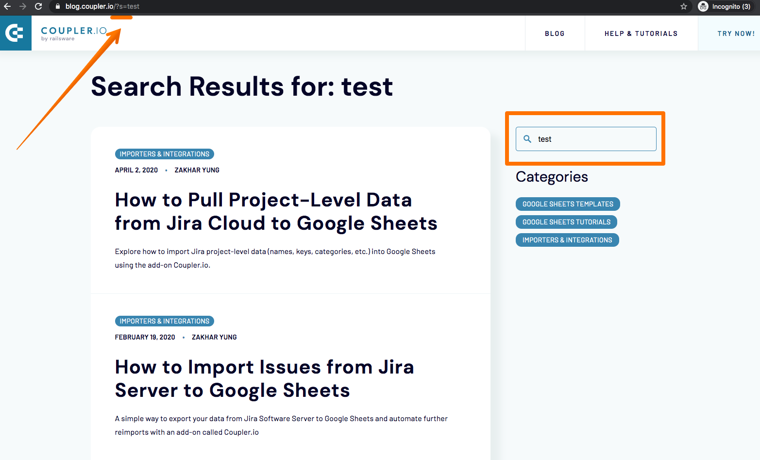Image resolution: width=760 pixels, height=460 pixels.
Task: Focus the sidebar search field containing 'test'
Action: (586, 139)
